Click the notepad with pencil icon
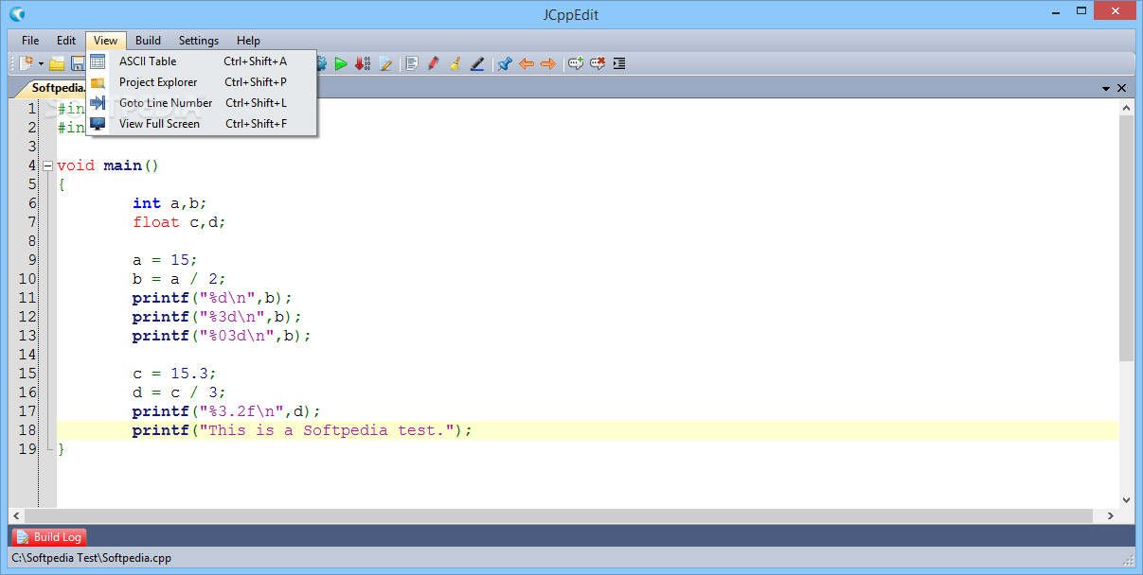1143x575 pixels. point(385,63)
